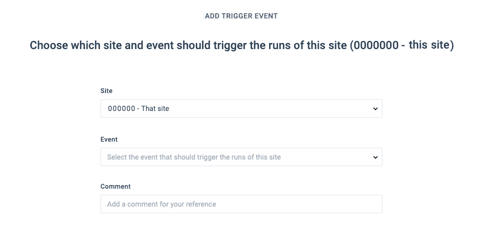The width and height of the screenshot is (490, 225).
Task: Open the Event dropdown
Action: pyautogui.click(x=241, y=157)
